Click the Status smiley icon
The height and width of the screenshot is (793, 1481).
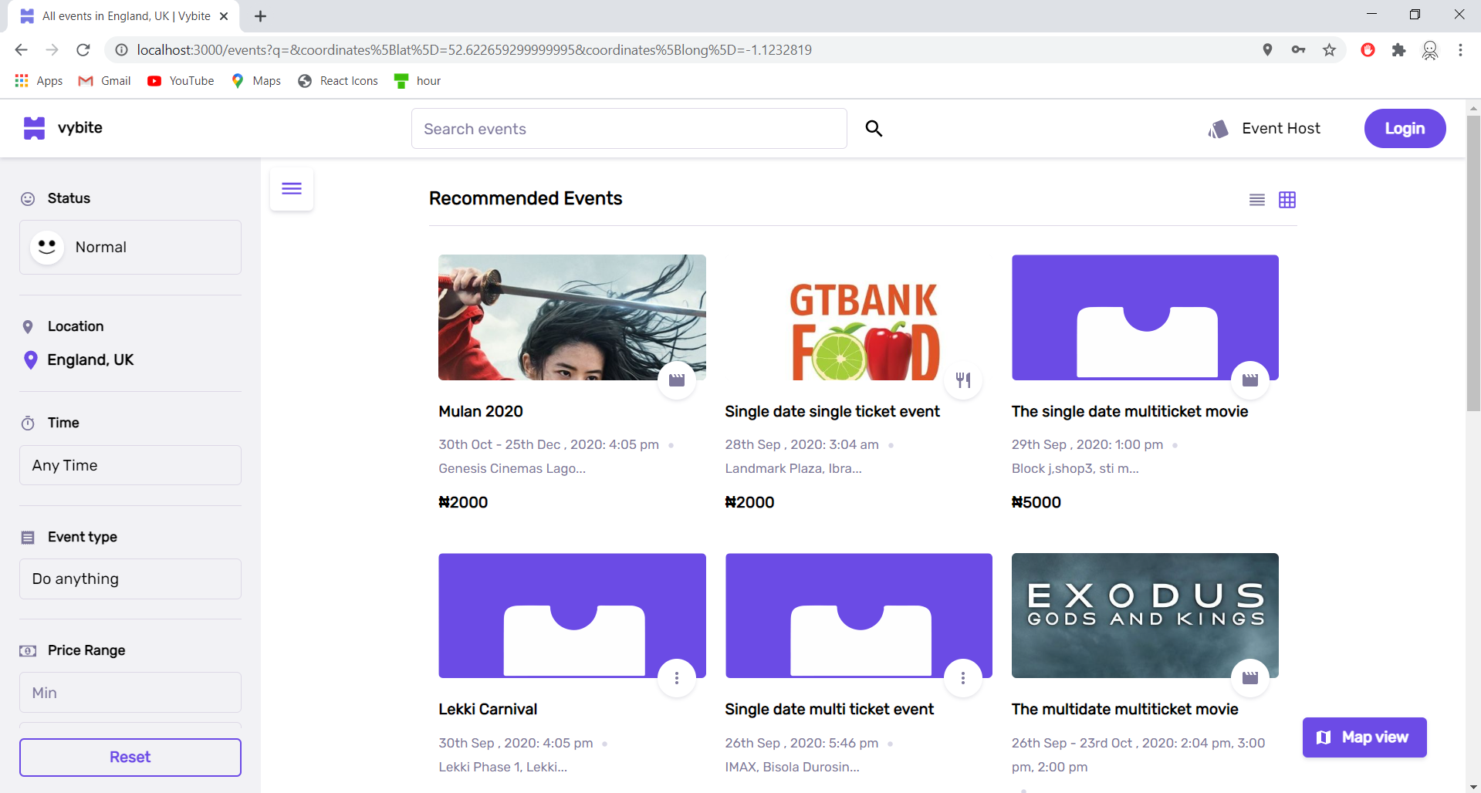28,199
